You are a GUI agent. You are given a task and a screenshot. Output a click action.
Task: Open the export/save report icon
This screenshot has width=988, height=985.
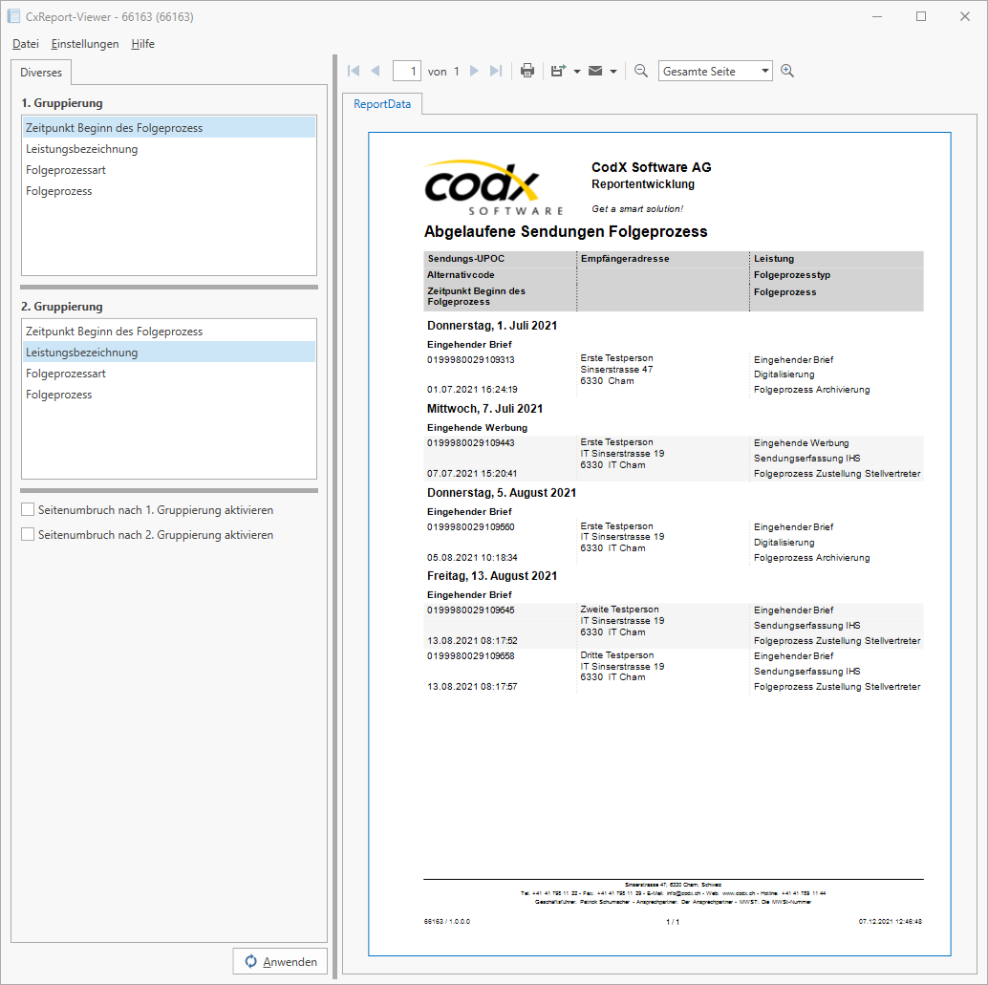pyautogui.click(x=559, y=70)
